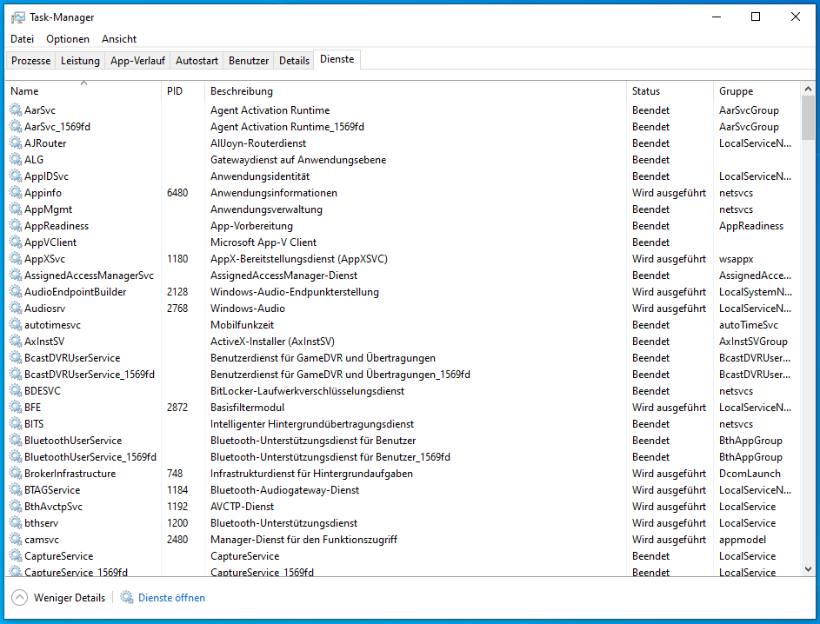Click the service icon next to Audiosrv
This screenshot has height=624, width=820.
16,309
